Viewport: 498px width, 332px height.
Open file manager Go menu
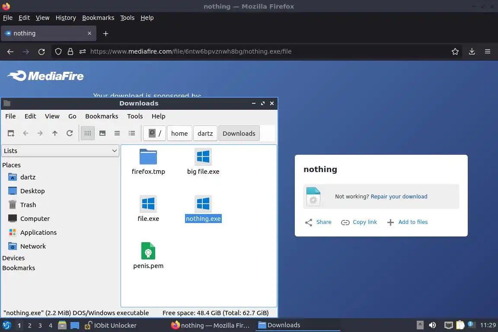coord(73,116)
